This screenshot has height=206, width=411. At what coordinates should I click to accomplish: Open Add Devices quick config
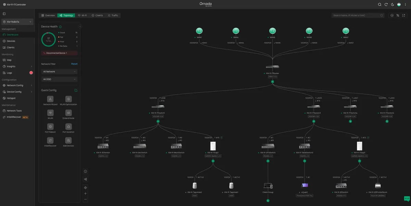68,140
